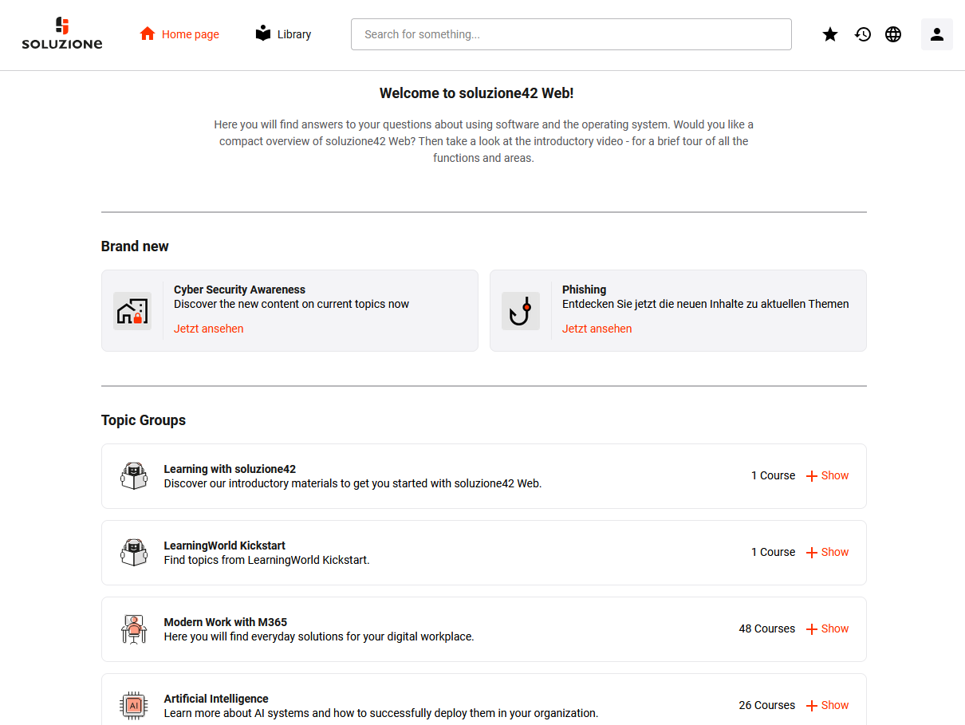Viewport: 965px width, 725px height.
Task: Click the Soluzione logo
Action: click(62, 33)
